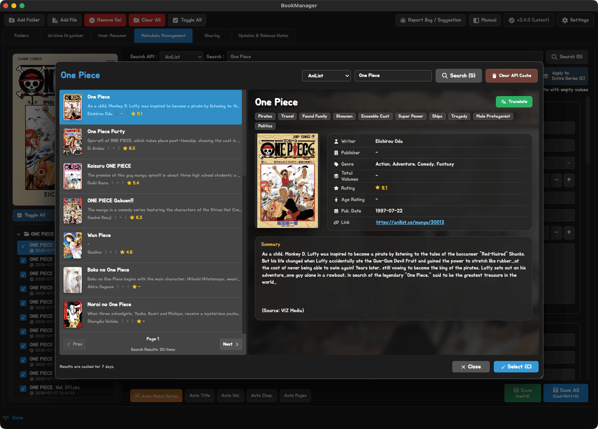This screenshot has width=598, height=429.
Task: Select the Koisuru ONE PIECE result
Action: coord(151,176)
